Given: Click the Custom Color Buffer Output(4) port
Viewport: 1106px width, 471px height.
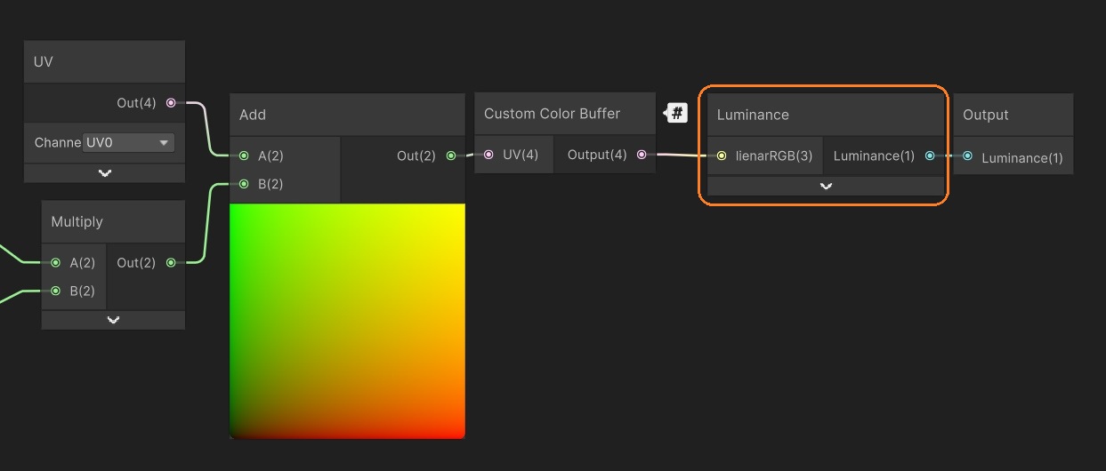Looking at the screenshot, I should [x=642, y=155].
